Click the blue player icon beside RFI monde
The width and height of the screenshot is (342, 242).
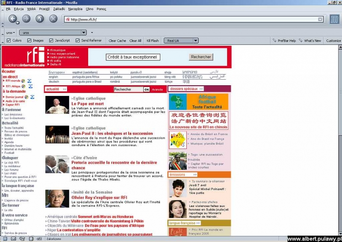(x=29, y=81)
